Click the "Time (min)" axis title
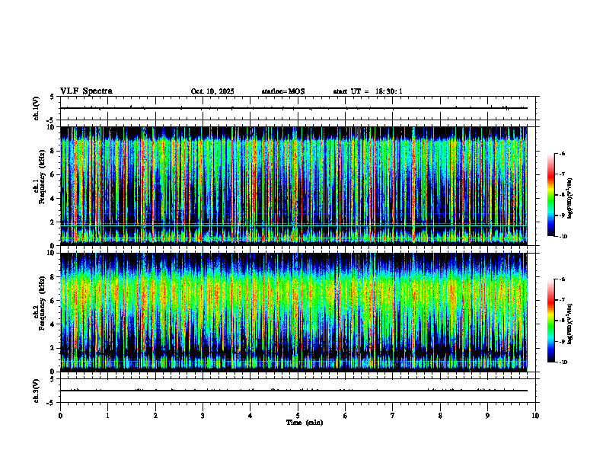 305,423
